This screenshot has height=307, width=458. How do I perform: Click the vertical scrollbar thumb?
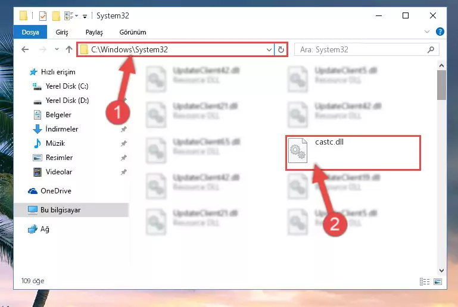[x=441, y=85]
